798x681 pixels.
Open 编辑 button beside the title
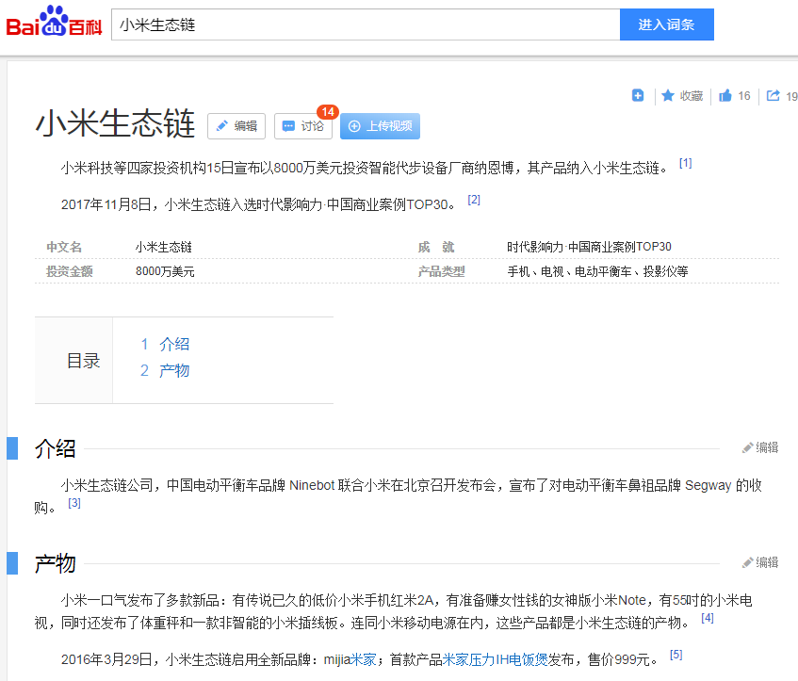pos(236,125)
